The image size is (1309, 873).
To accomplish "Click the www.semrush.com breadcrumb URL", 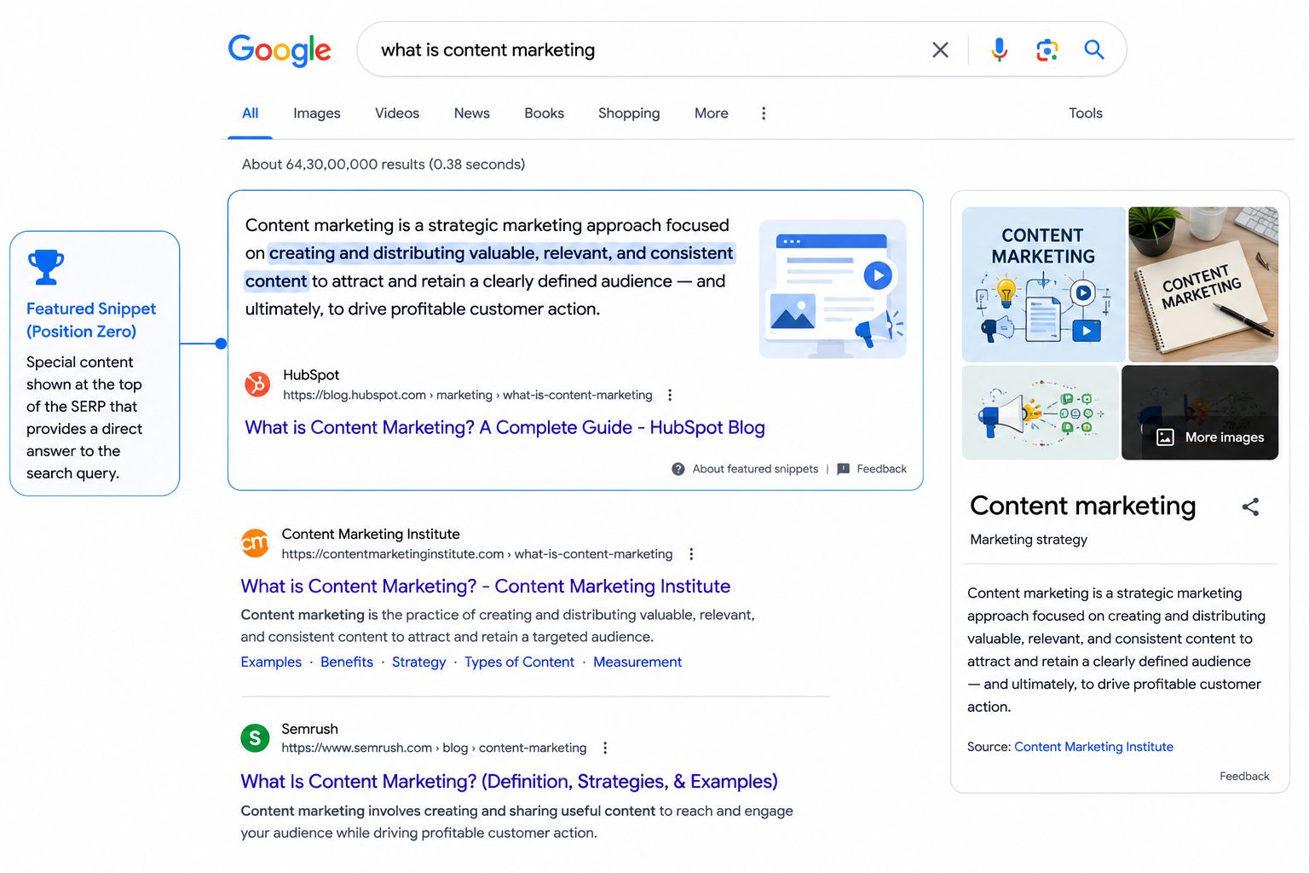I will pyautogui.click(x=434, y=748).
